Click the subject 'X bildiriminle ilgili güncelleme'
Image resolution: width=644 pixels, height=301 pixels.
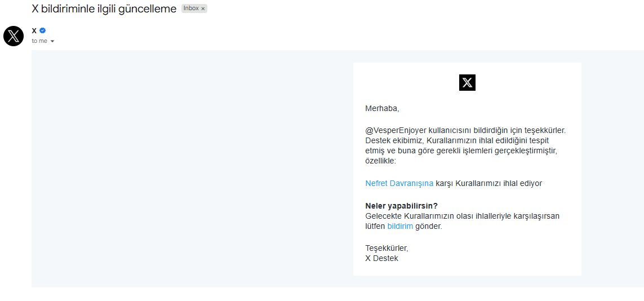coord(104,8)
